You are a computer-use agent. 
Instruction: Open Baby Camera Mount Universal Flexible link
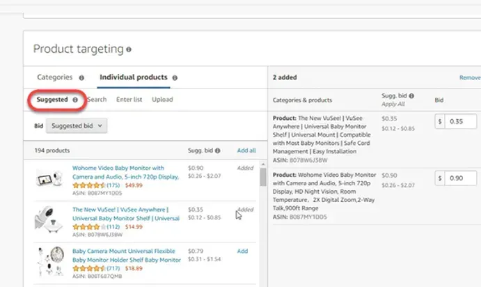click(127, 256)
